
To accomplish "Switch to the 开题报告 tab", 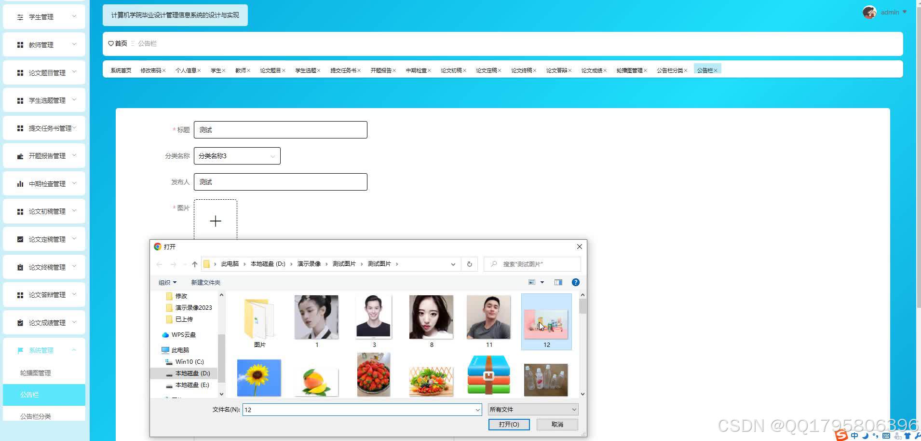I will point(381,70).
